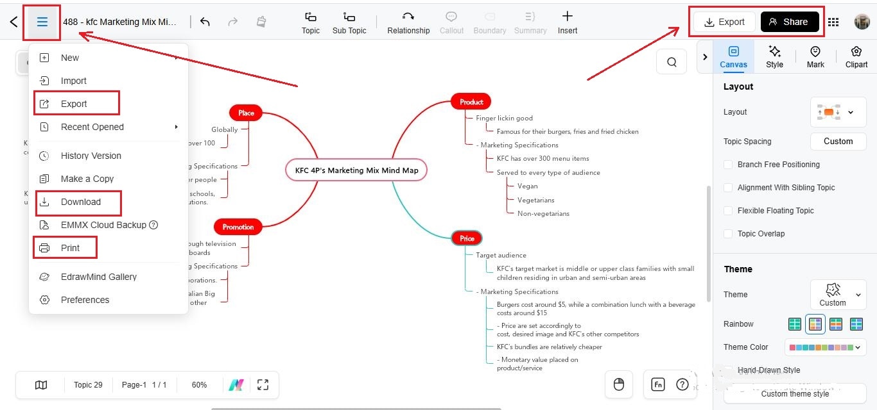Switch to the Mark tab

(815, 56)
